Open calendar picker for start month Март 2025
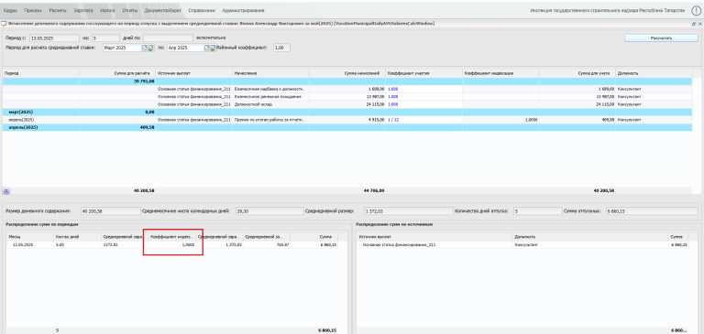Image resolution: width=704 pixels, height=334 pixels. [x=145, y=48]
